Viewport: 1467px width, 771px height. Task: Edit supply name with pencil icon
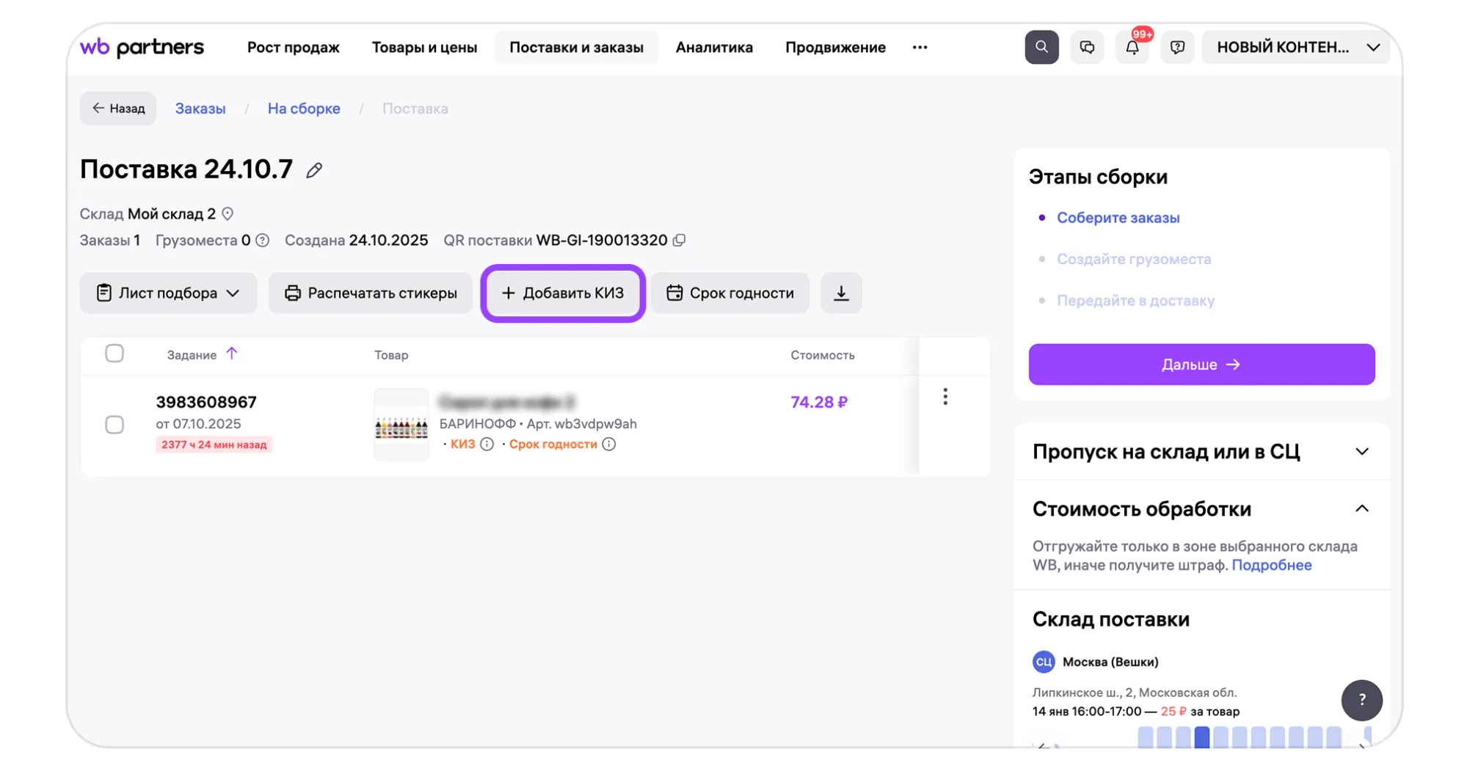(314, 170)
